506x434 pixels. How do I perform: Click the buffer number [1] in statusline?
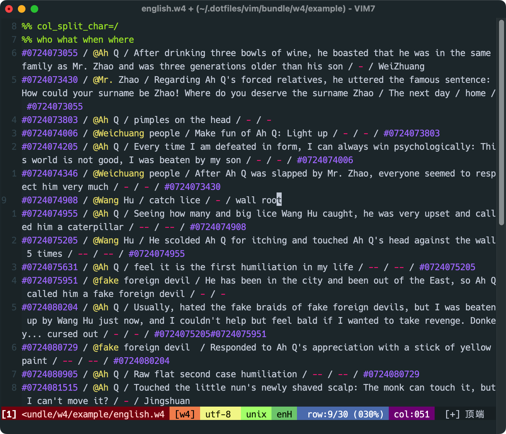pos(9,414)
